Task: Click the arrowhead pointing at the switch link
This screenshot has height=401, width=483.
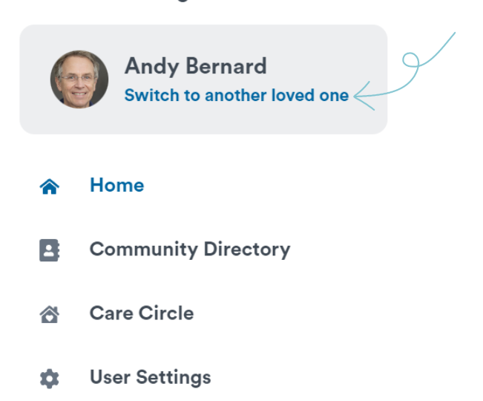Action: click(364, 96)
